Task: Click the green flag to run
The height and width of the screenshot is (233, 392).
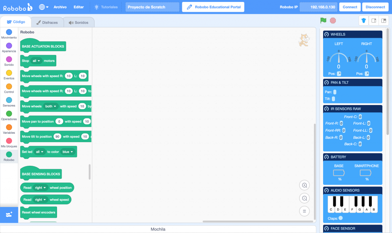Action: [x=323, y=21]
